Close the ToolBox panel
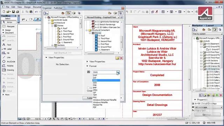 pyautogui.click(x=15, y=16)
